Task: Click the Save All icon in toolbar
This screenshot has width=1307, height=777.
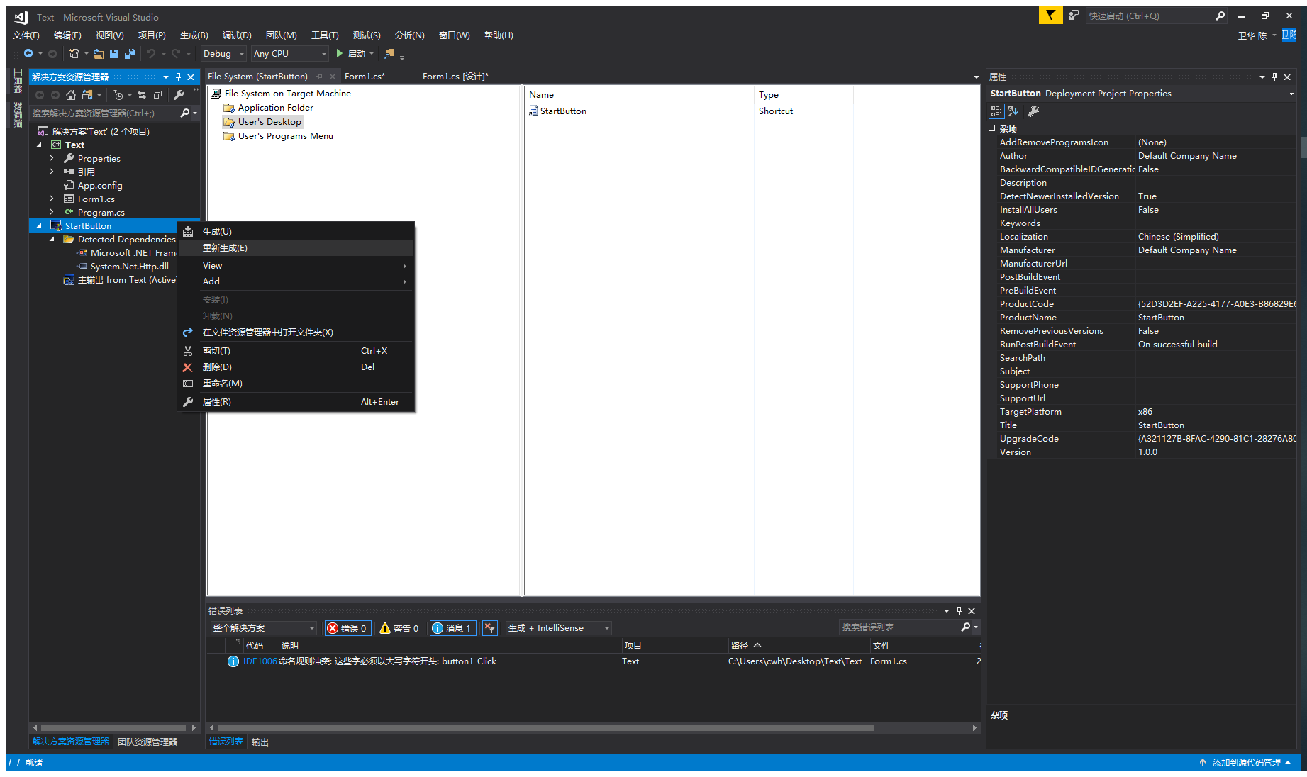Action: 130,54
